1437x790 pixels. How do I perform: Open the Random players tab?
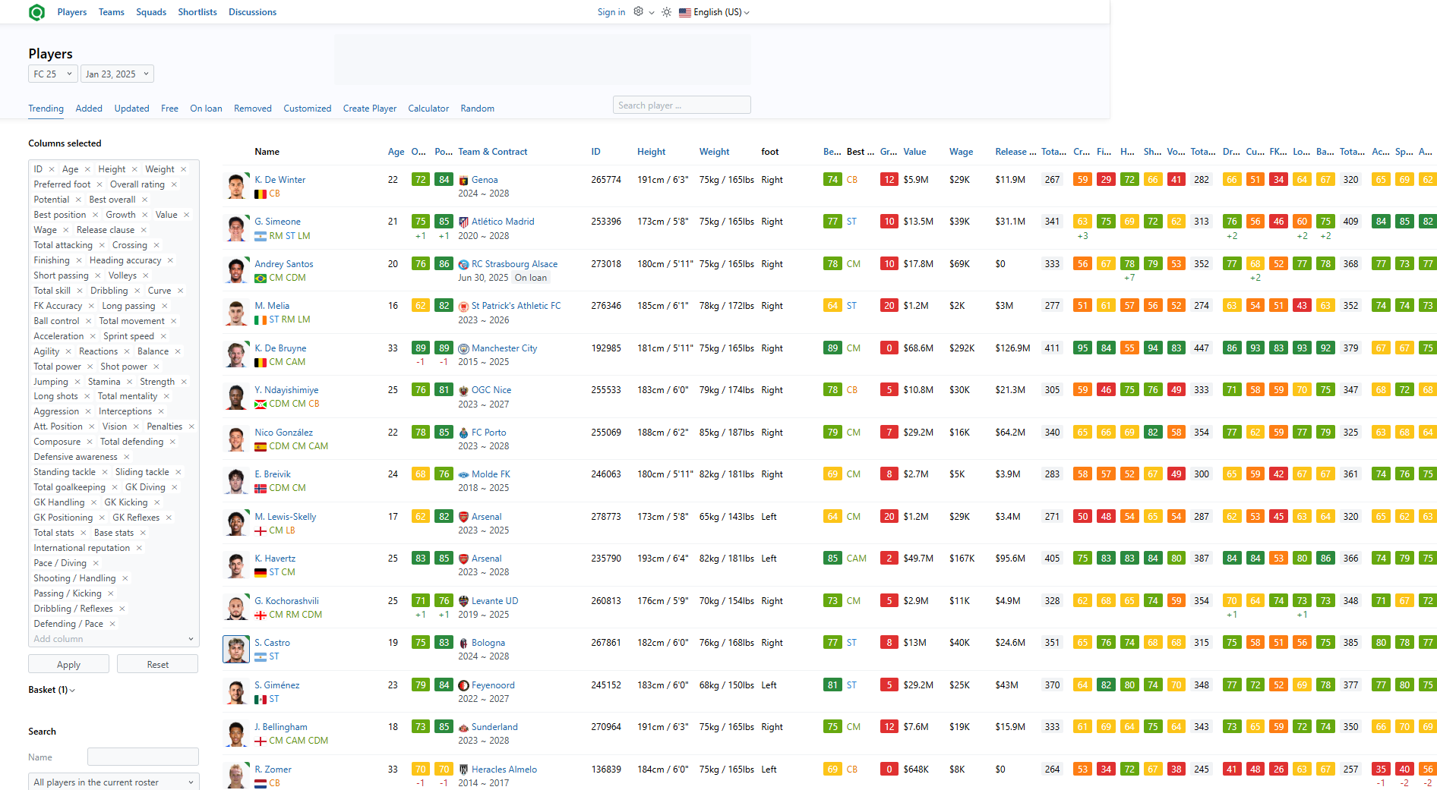pos(477,109)
